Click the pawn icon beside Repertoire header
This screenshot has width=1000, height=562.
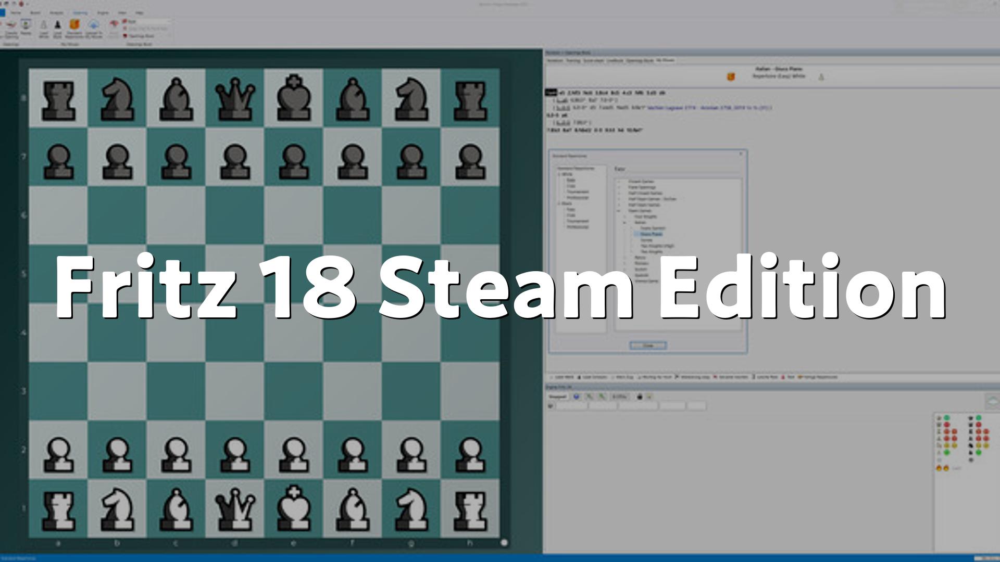(821, 77)
